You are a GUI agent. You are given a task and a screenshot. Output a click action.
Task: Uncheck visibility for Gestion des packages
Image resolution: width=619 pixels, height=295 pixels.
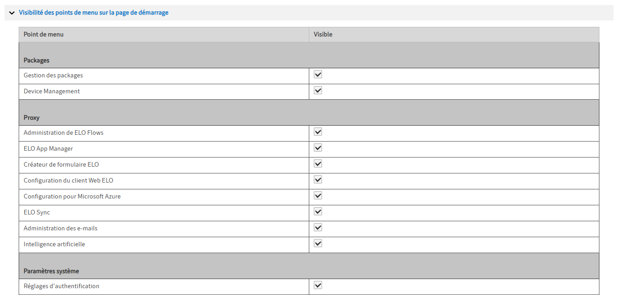317,74
